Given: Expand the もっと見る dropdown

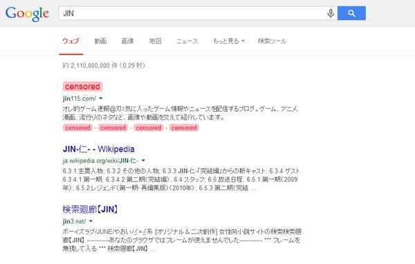Looking at the screenshot, I should click(x=229, y=41).
